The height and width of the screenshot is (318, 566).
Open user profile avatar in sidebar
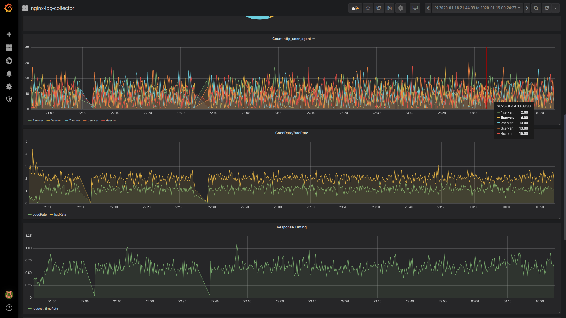pos(9,295)
